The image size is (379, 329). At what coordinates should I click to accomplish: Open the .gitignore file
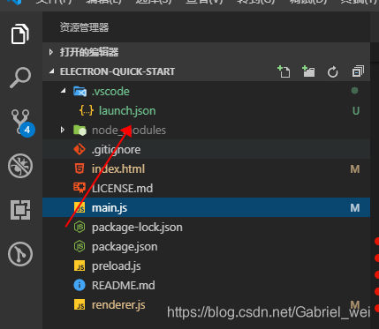pyautogui.click(x=206, y=149)
